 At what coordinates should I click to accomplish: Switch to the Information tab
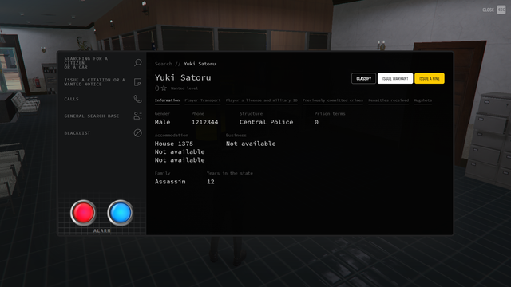click(x=167, y=100)
